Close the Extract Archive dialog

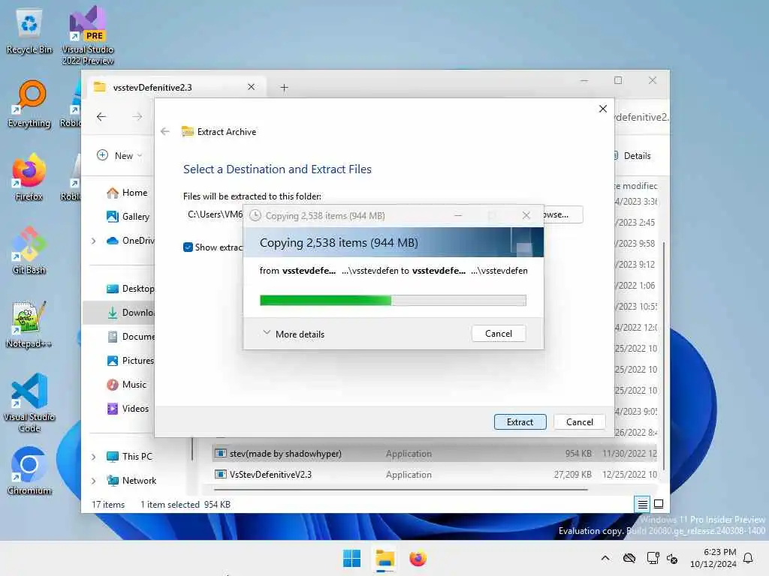603,109
